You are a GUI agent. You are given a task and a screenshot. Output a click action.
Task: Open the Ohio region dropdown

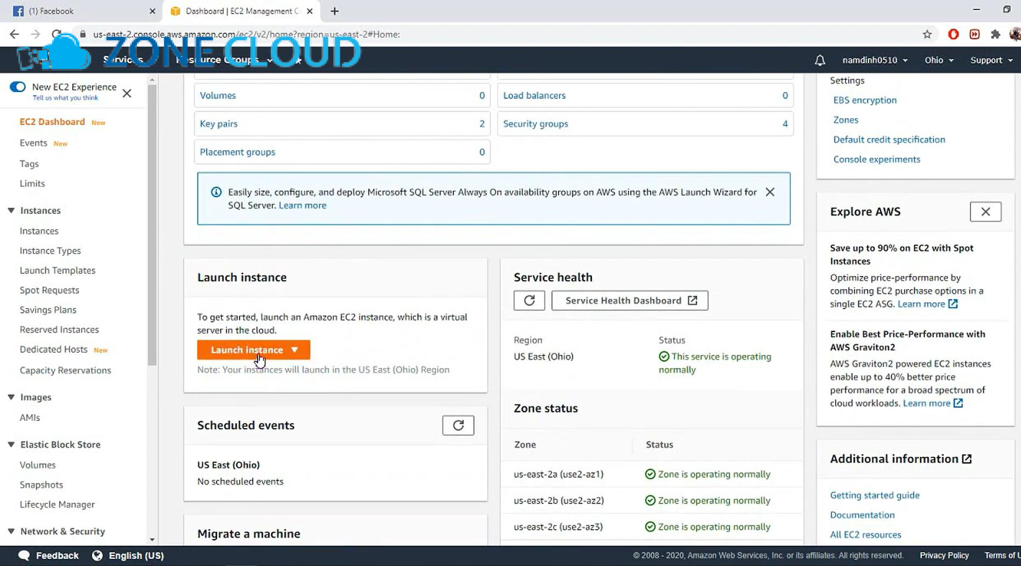[x=939, y=60]
